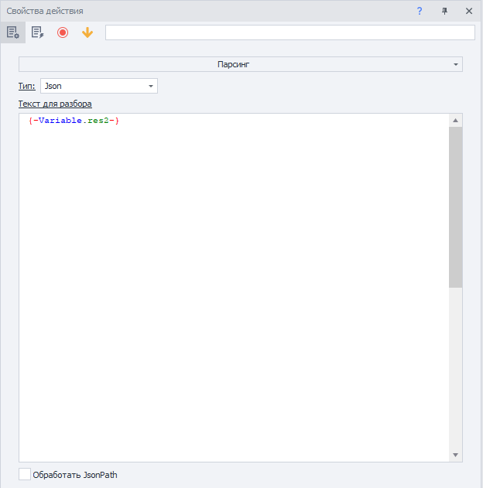
Task: Click the red record circle icon
Action: tap(63, 32)
